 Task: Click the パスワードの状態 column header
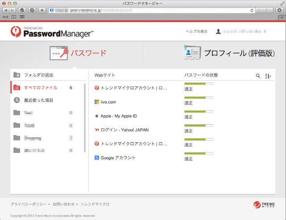tap(201, 75)
